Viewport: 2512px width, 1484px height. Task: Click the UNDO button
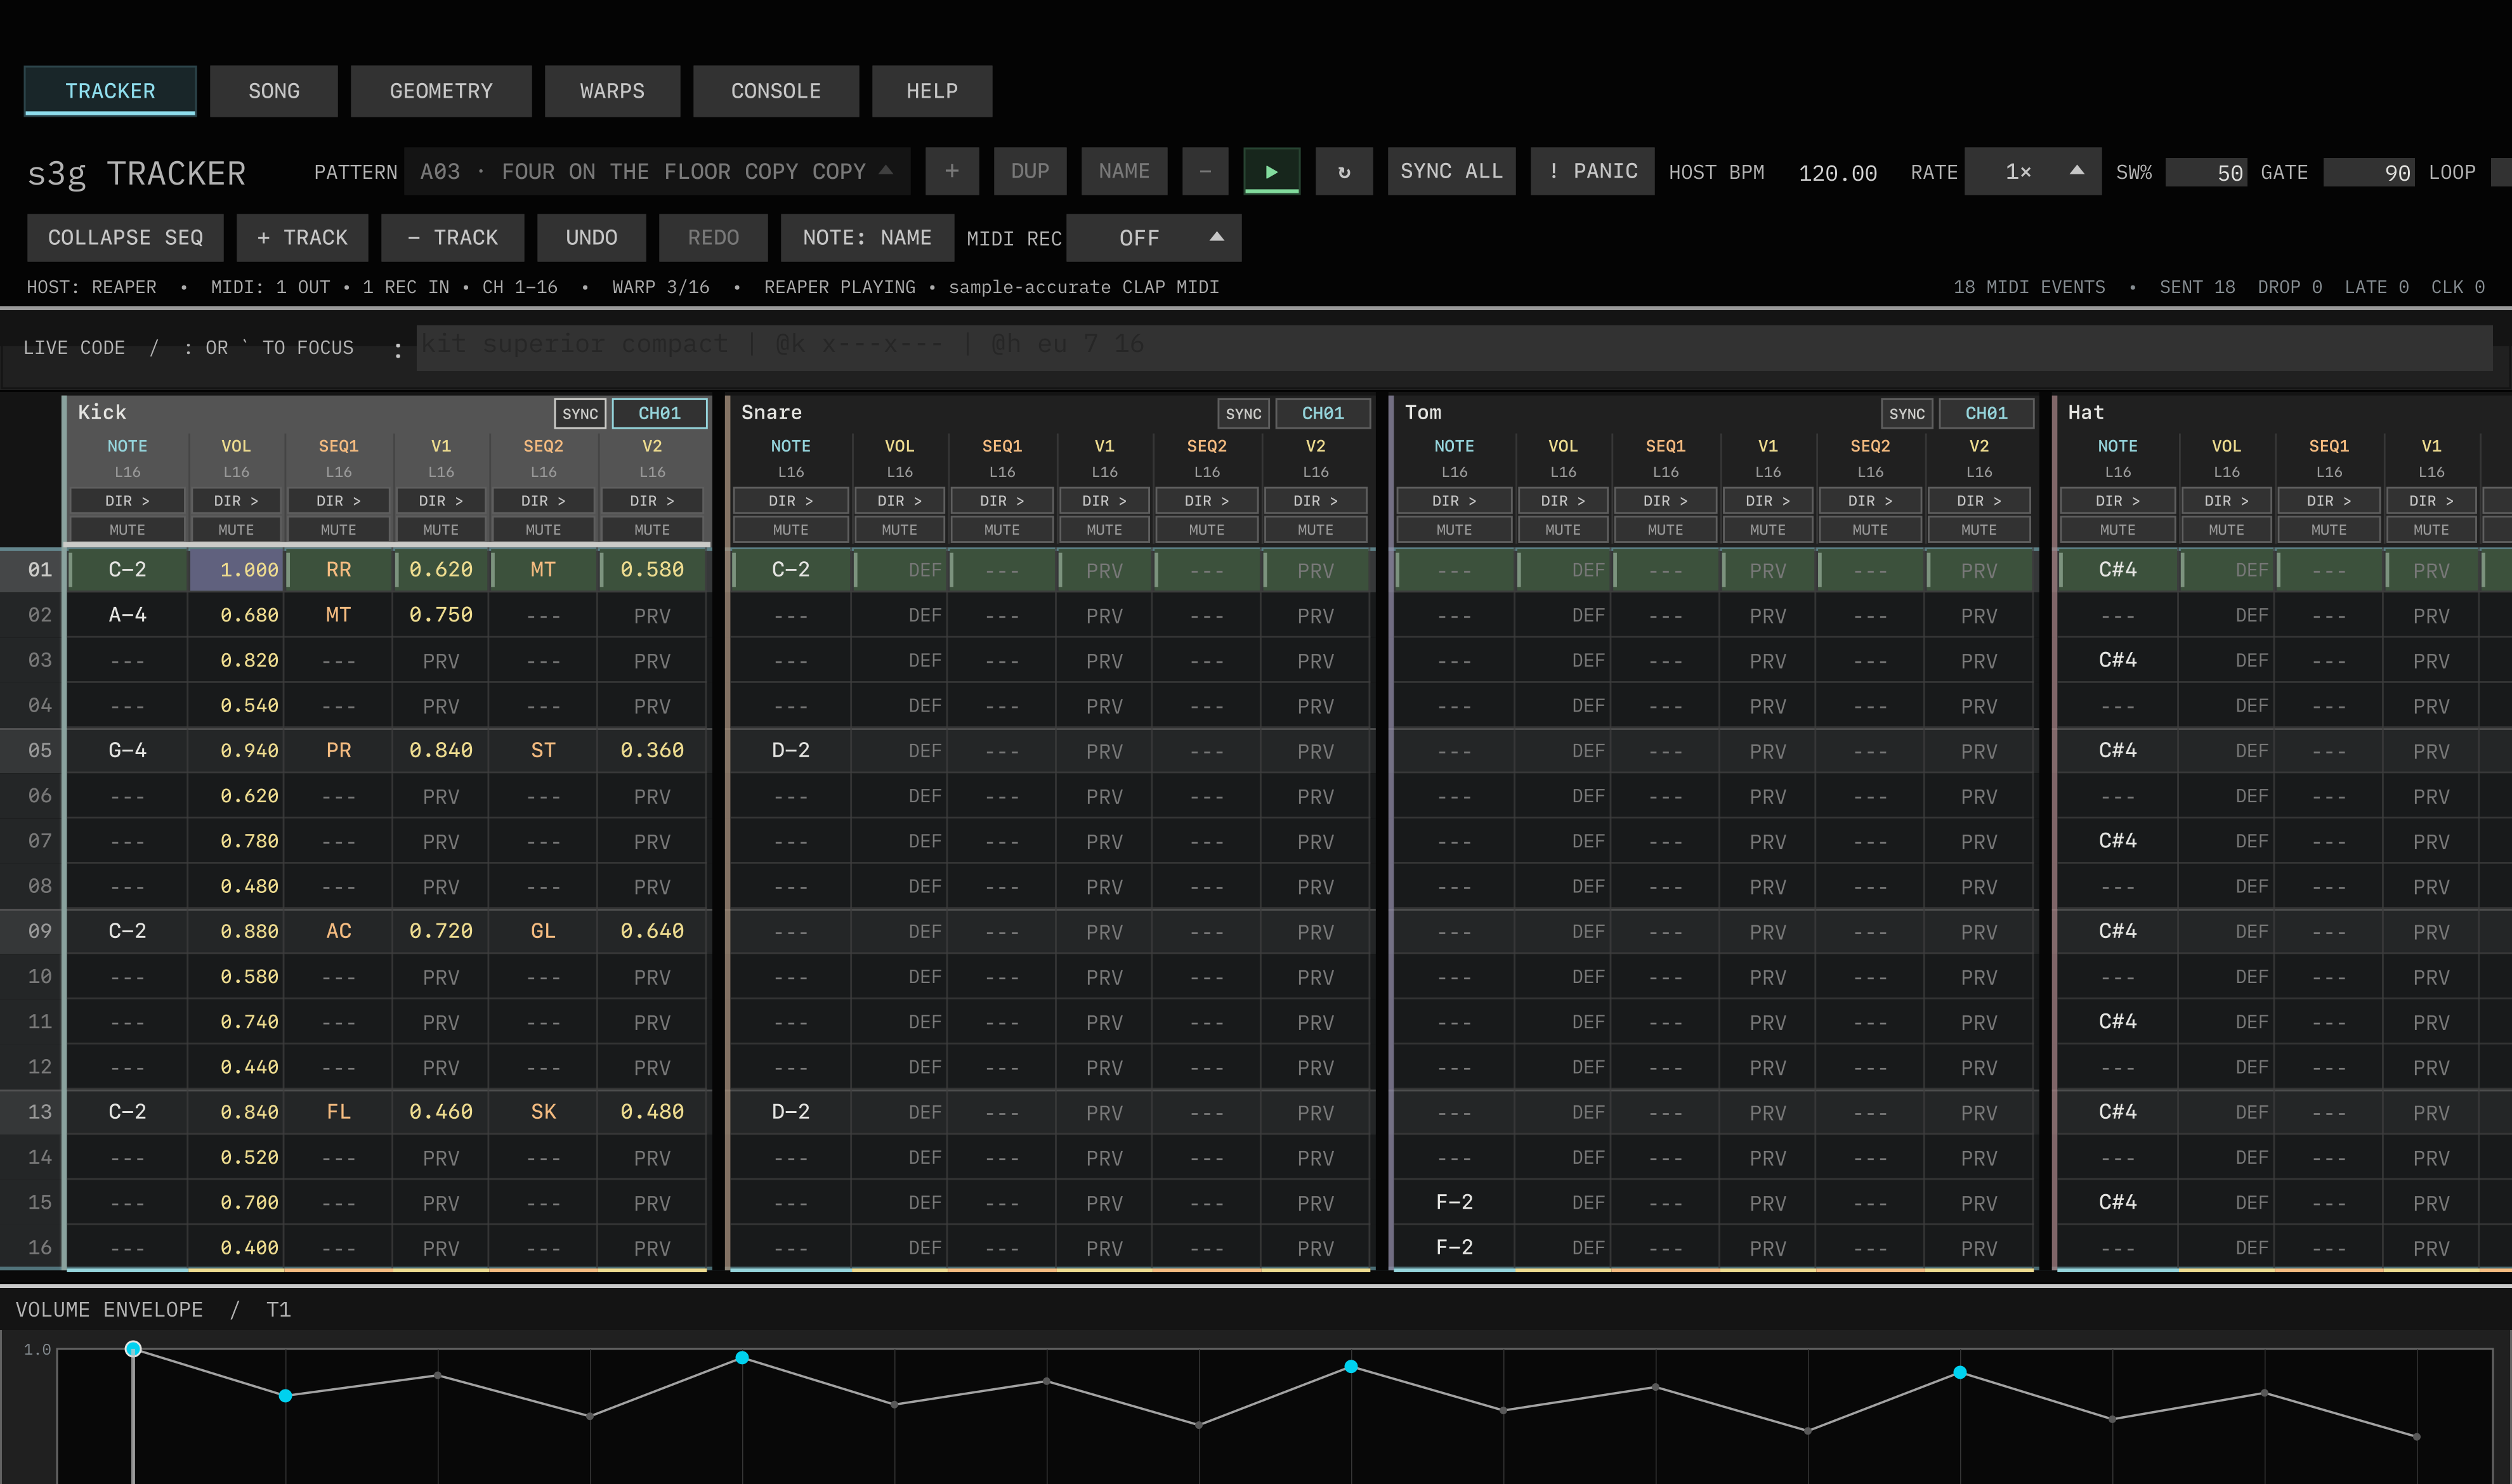pyautogui.click(x=591, y=238)
